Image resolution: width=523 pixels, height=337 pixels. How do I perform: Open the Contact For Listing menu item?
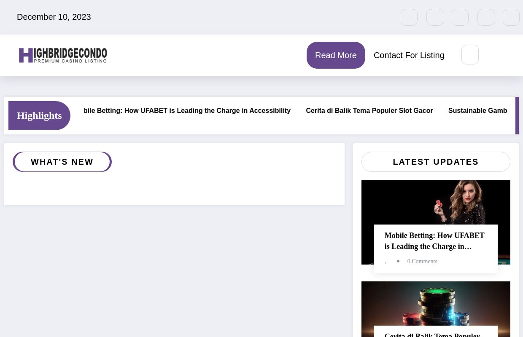coord(409,55)
